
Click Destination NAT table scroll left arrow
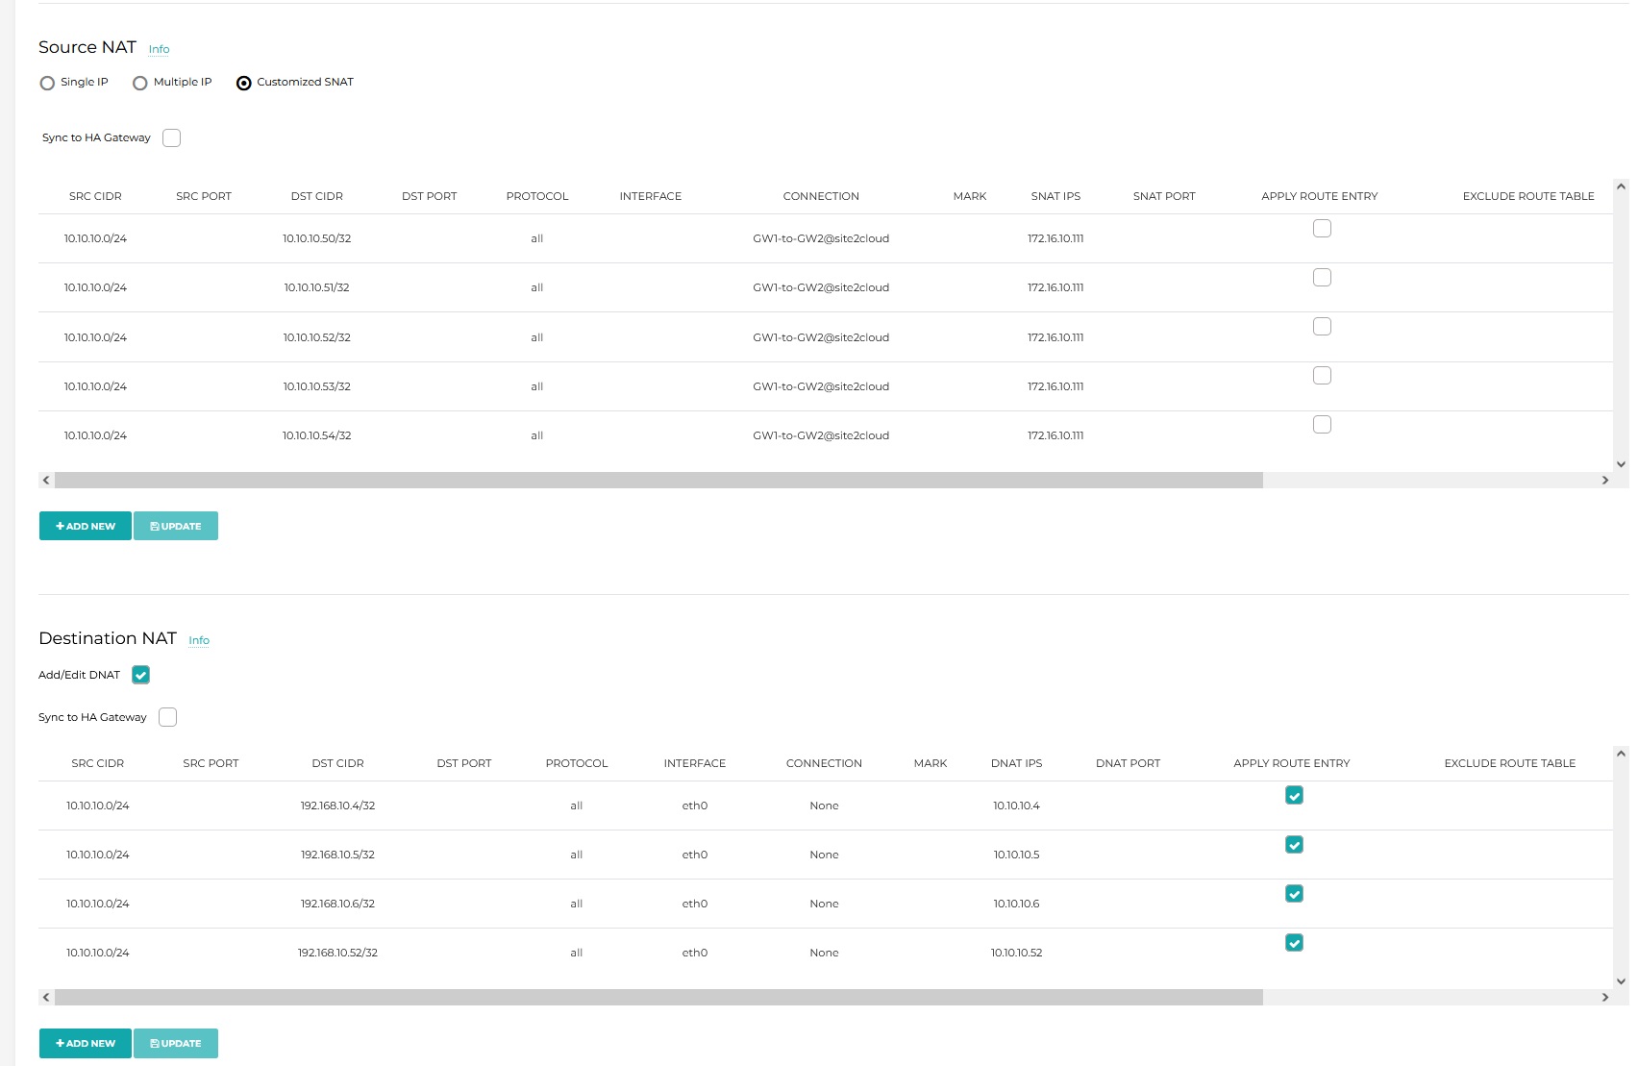pyautogui.click(x=46, y=998)
